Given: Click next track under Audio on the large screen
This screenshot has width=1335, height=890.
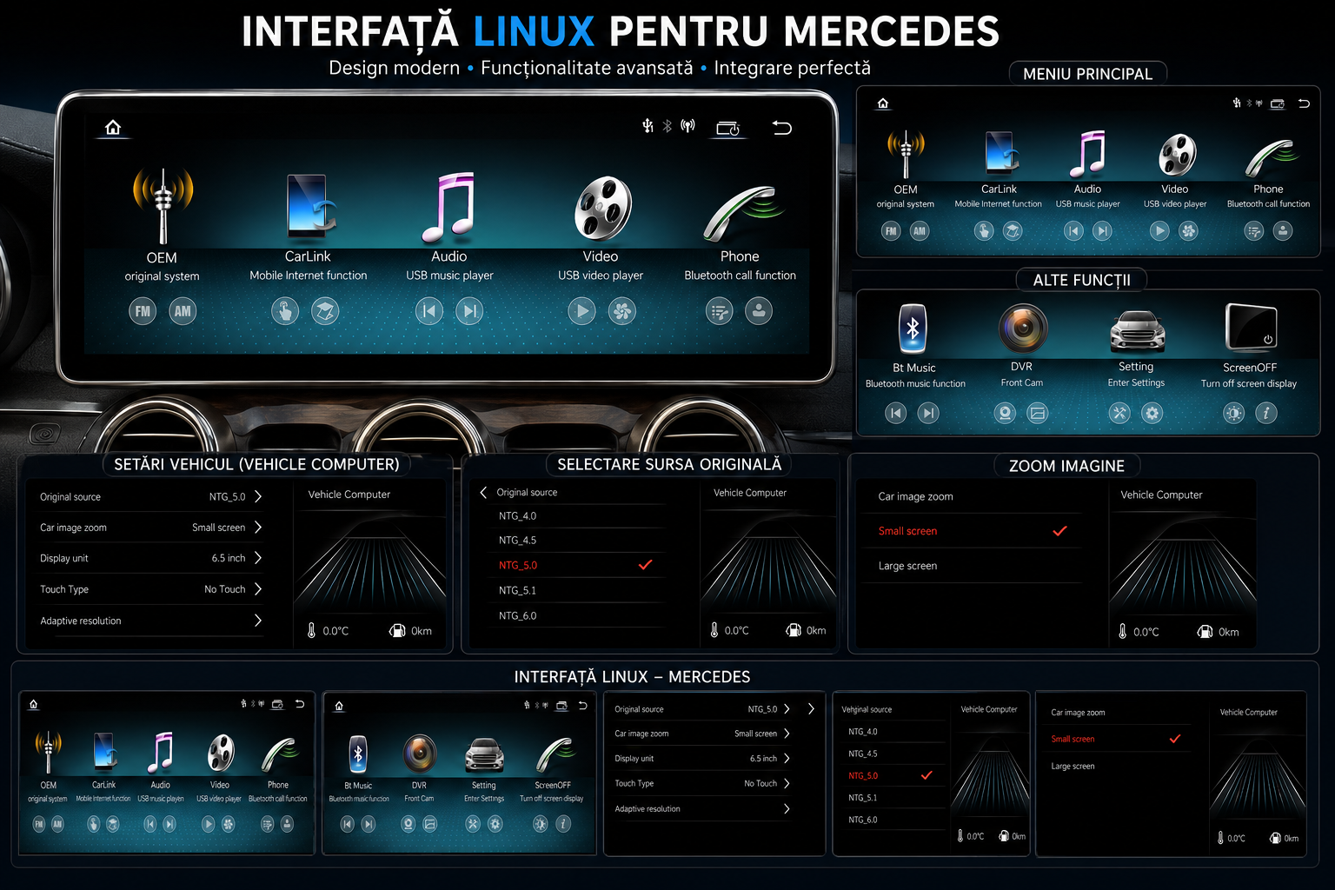Looking at the screenshot, I should (468, 311).
